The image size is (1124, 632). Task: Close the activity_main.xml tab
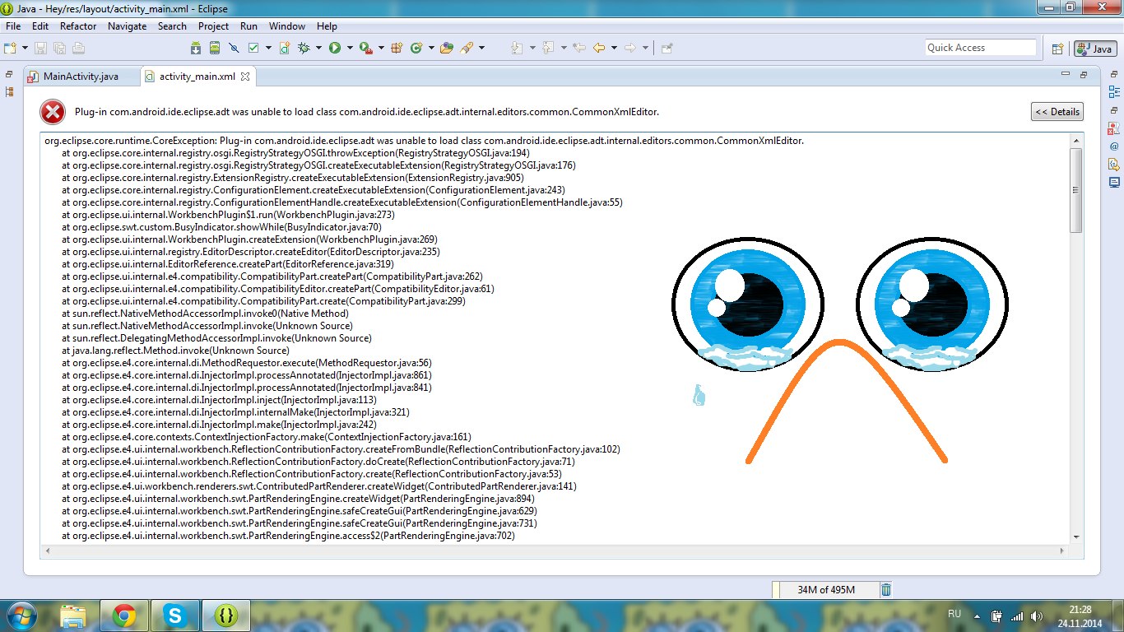click(x=244, y=77)
